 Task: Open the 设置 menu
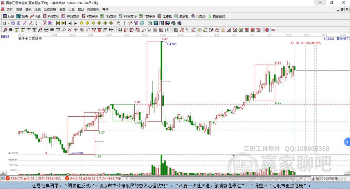pos(62,9)
